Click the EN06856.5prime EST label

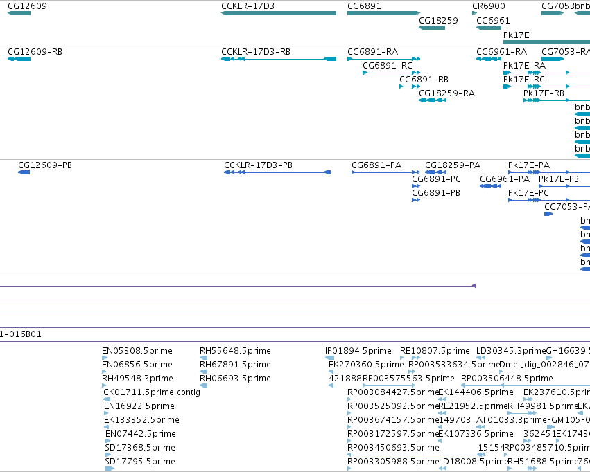pos(137,365)
